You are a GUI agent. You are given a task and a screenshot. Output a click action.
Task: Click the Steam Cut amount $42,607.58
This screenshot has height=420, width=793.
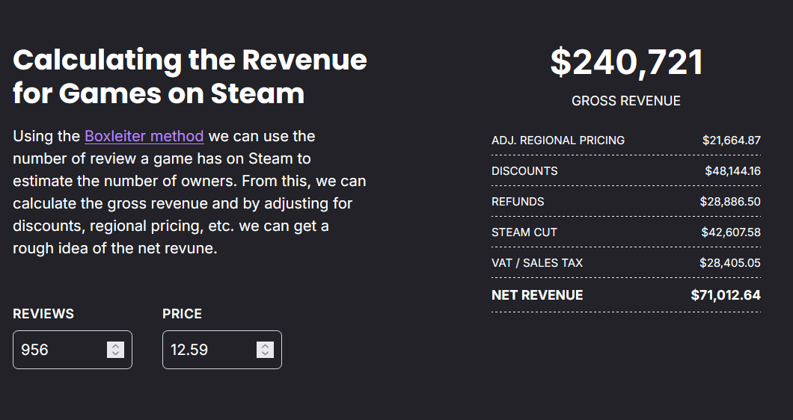[730, 232]
